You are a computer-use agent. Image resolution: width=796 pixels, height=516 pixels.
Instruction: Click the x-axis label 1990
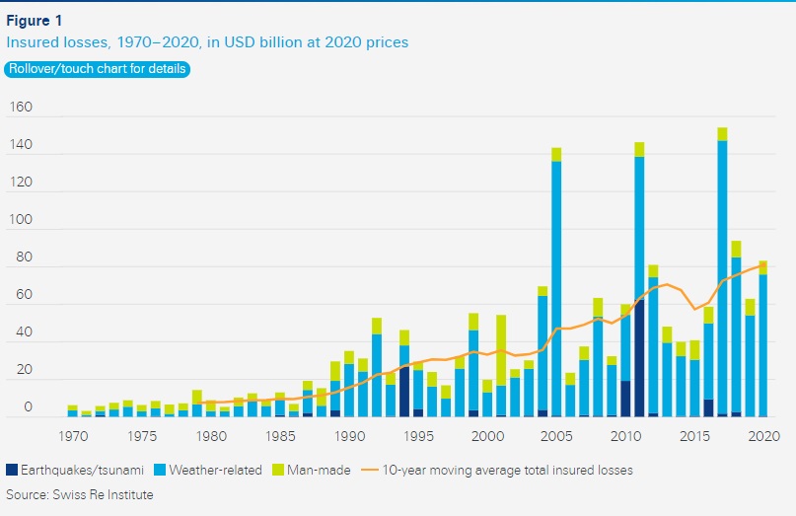click(350, 436)
